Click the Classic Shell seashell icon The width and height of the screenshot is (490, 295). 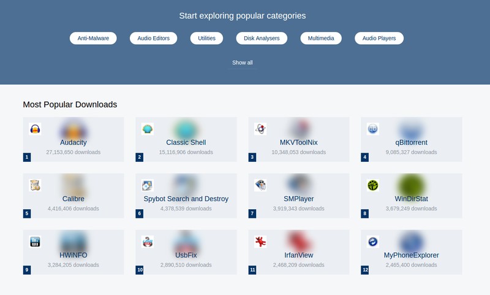[148, 129]
